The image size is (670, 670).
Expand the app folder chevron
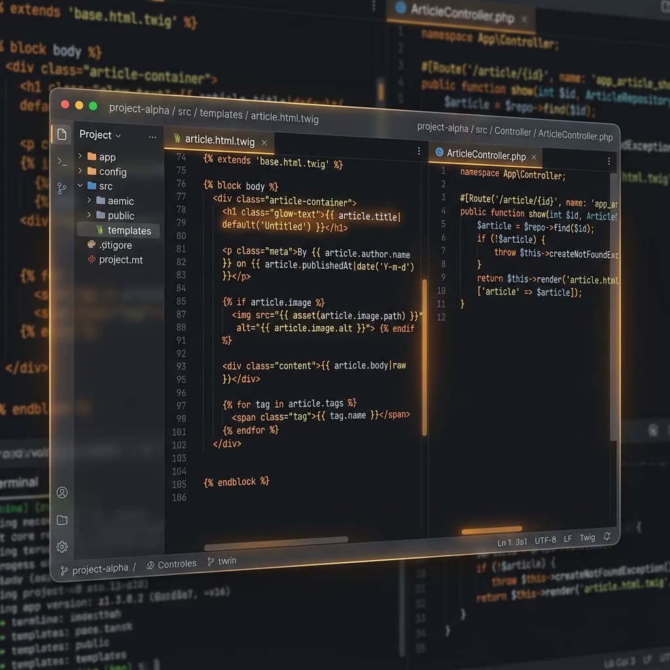click(x=80, y=156)
